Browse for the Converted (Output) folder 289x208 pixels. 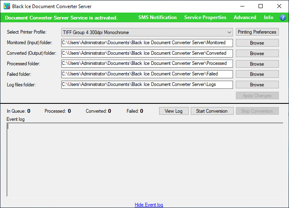(x=257, y=54)
